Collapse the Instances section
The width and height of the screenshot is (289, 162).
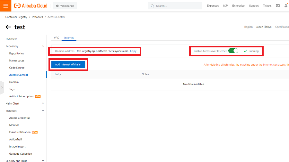pyautogui.click(x=43, y=110)
